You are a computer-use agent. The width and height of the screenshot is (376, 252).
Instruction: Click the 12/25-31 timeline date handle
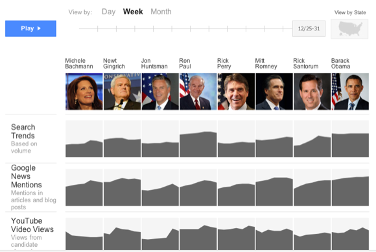pyautogui.click(x=309, y=28)
